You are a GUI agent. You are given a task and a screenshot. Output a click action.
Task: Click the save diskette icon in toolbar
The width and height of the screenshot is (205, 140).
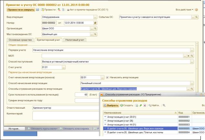pyautogui.click(x=38, y=10)
